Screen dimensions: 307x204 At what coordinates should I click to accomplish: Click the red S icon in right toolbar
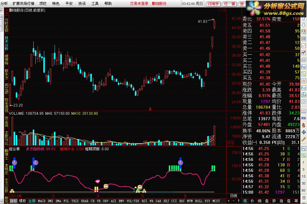coord(303,125)
